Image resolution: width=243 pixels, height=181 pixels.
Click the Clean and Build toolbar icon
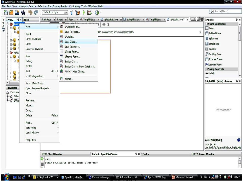tap(77, 12)
